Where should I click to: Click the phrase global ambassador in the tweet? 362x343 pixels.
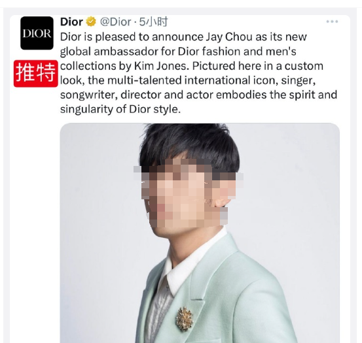[109, 52]
